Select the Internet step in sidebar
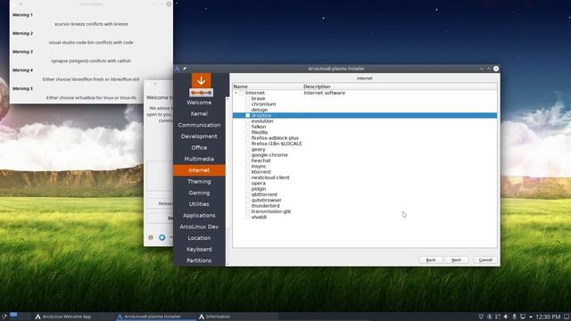Image resolution: width=571 pixels, height=321 pixels. pos(199,170)
